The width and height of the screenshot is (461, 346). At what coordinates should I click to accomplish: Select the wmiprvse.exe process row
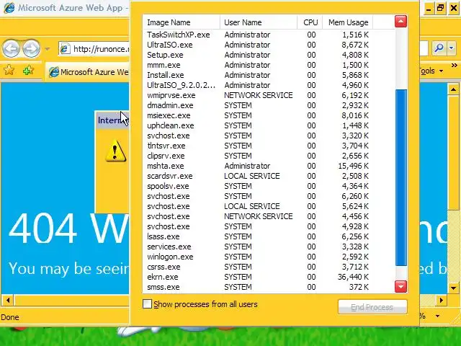(x=269, y=95)
